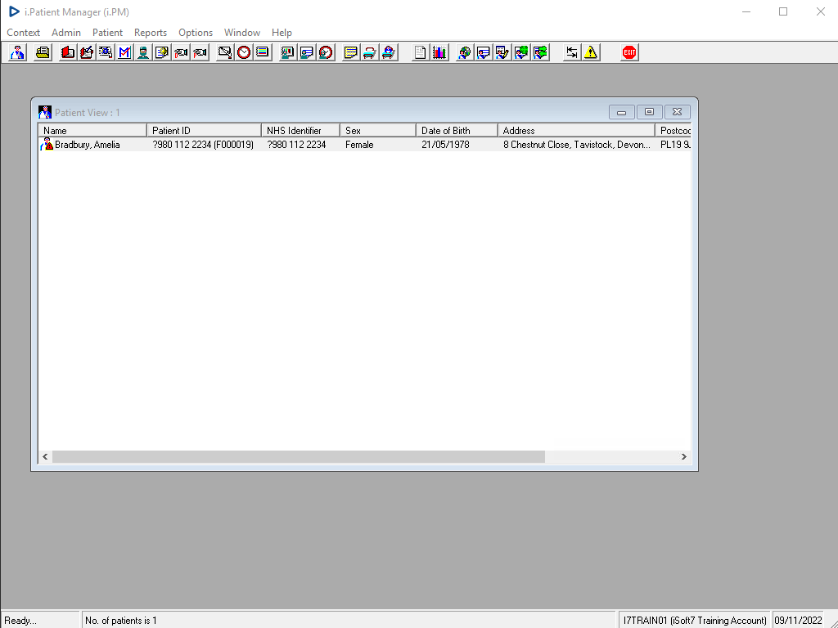Click the person with green arrows icon

540,52
